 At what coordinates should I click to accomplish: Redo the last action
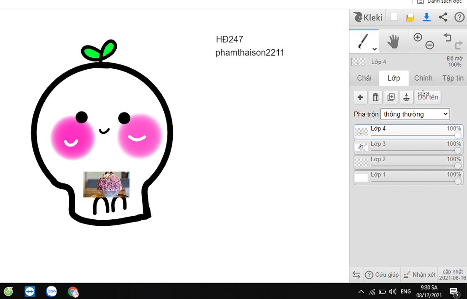pyautogui.click(x=459, y=45)
